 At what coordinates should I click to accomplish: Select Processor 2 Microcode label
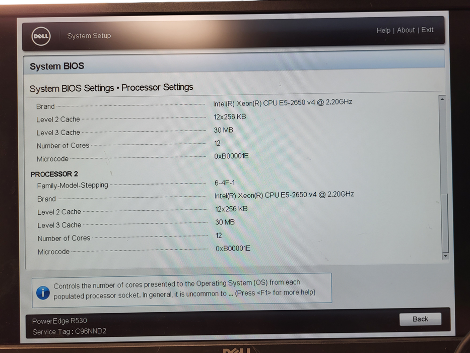(x=54, y=252)
